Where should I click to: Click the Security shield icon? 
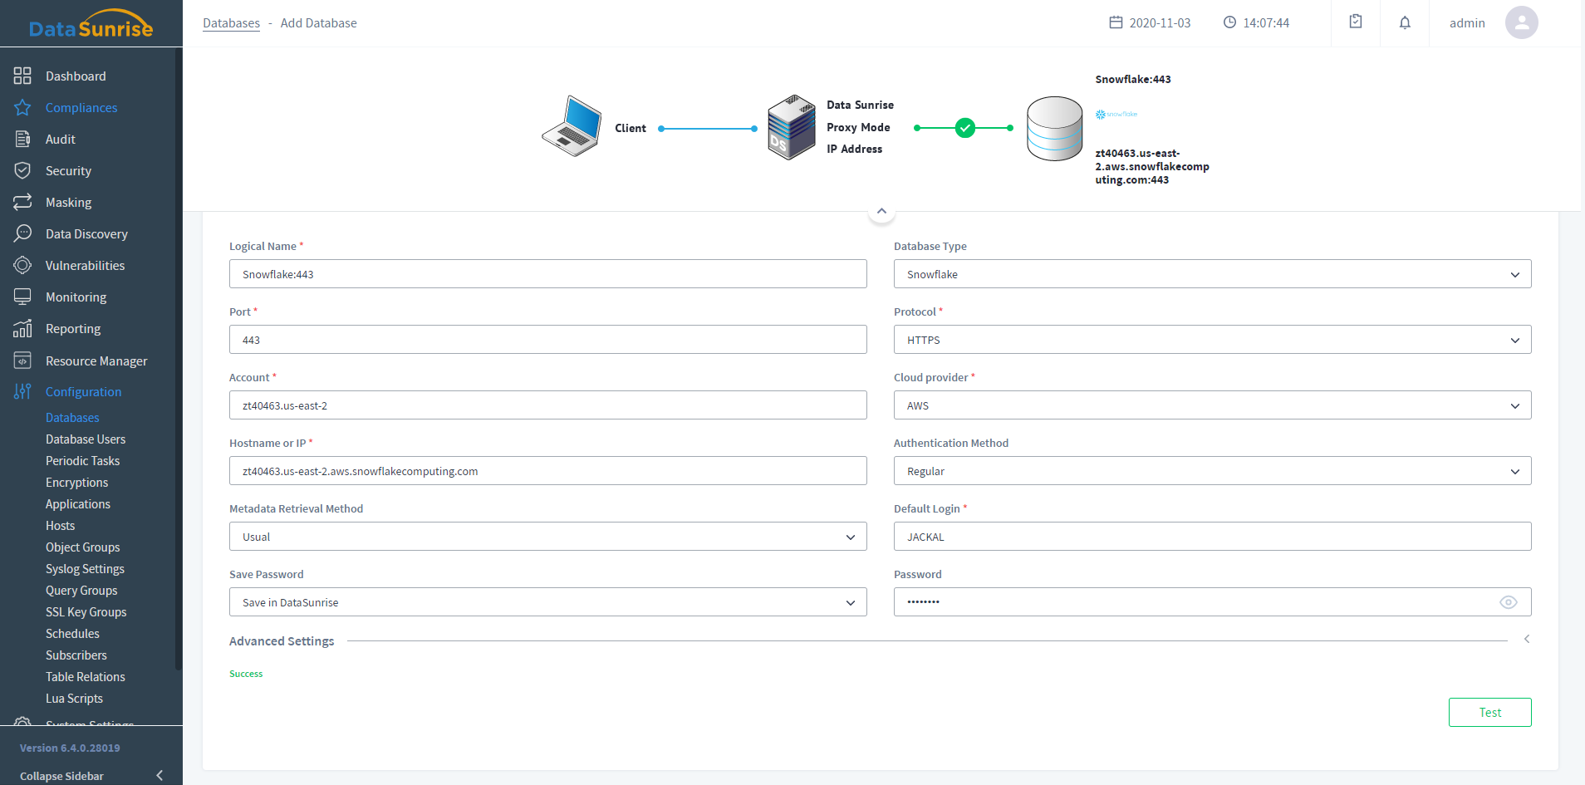pos(22,171)
